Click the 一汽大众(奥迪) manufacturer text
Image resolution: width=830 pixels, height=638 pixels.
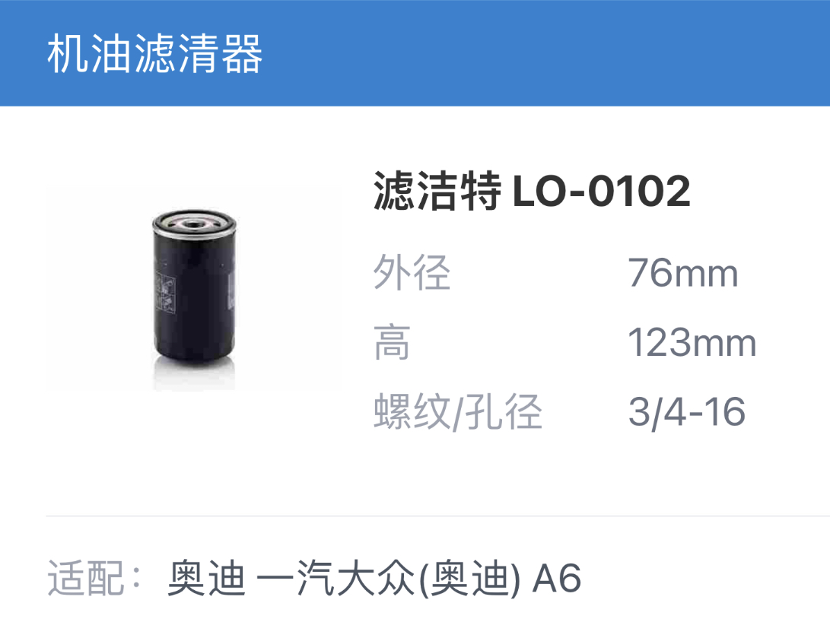point(389,578)
